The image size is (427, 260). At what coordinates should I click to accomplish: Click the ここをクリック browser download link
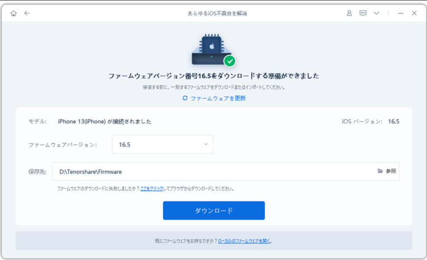click(152, 189)
